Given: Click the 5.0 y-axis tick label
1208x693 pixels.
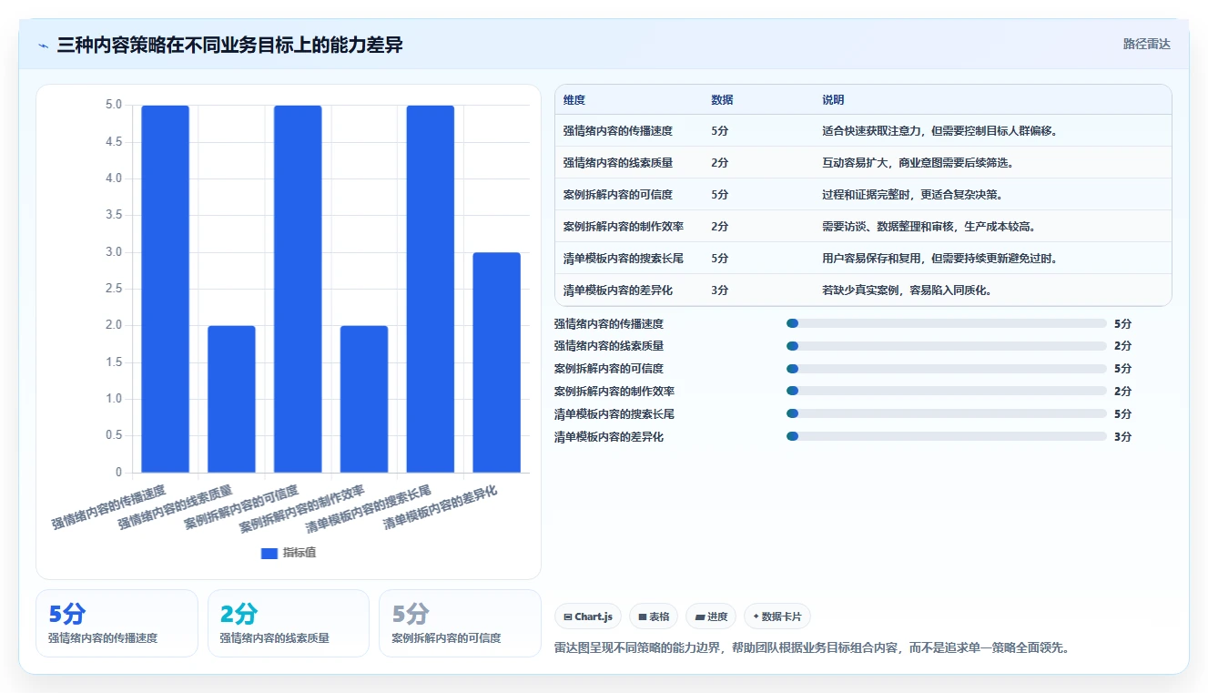Looking at the screenshot, I should tap(114, 105).
